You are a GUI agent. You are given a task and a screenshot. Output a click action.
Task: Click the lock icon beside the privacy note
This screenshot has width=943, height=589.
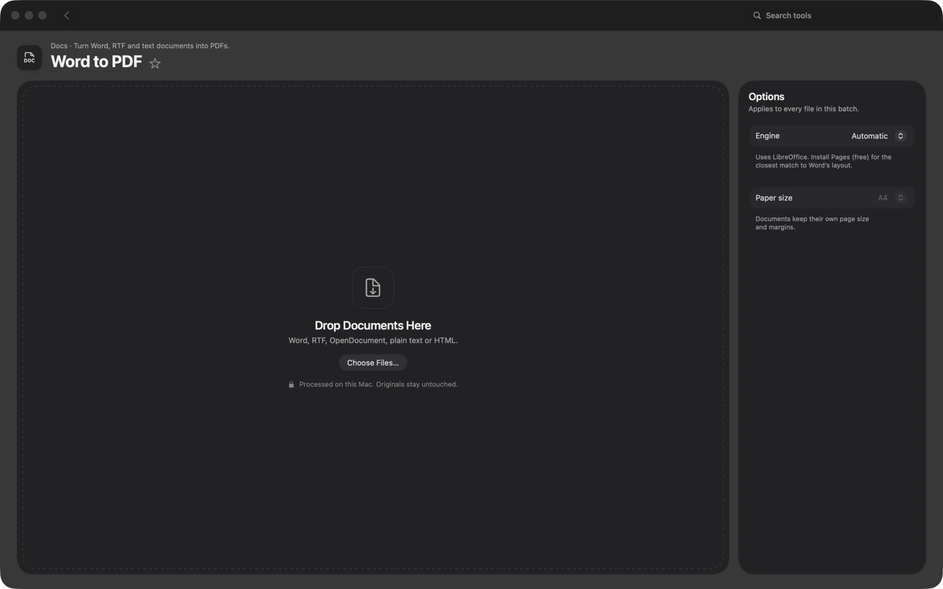pyautogui.click(x=291, y=385)
